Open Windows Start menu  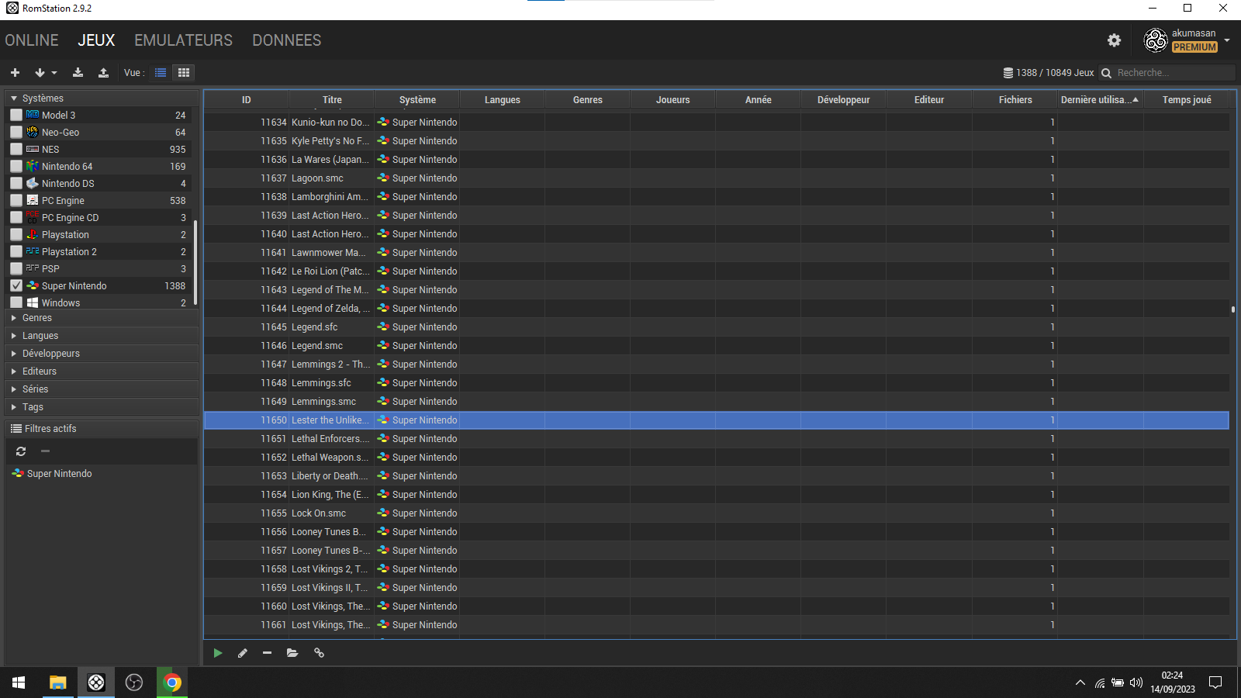coord(19,682)
